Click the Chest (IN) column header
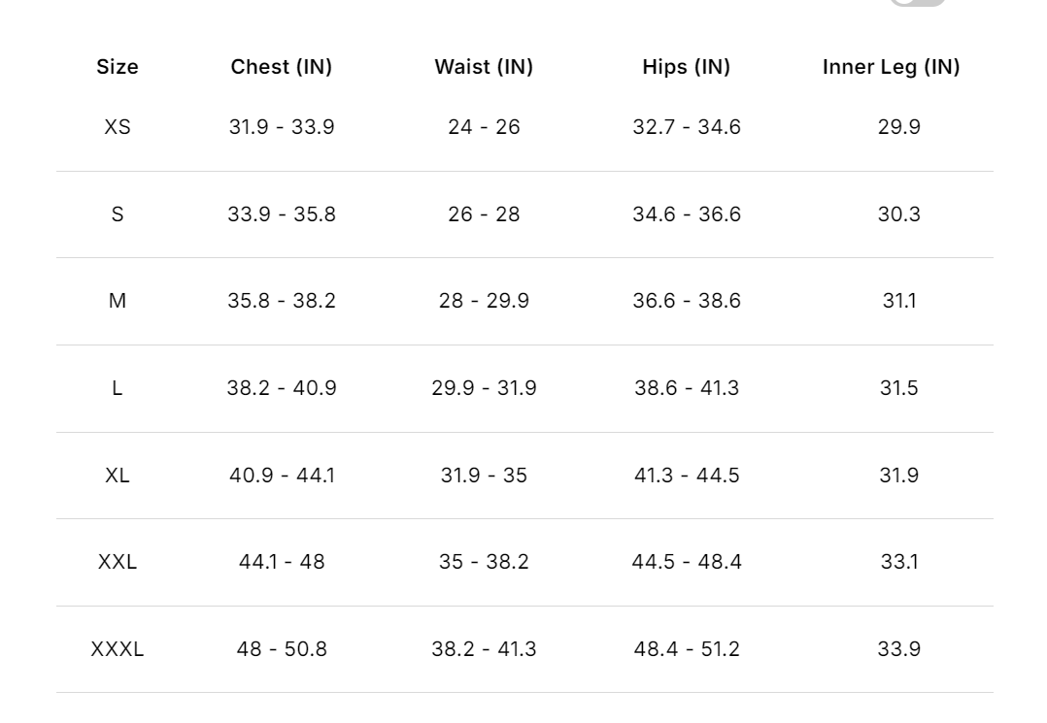The width and height of the screenshot is (1047, 723). coord(282,67)
